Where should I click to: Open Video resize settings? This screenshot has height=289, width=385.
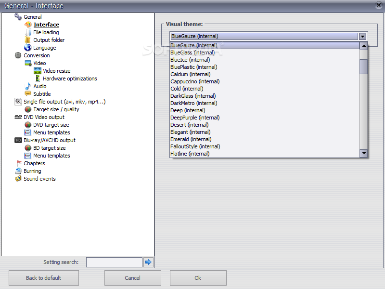[x=56, y=71]
